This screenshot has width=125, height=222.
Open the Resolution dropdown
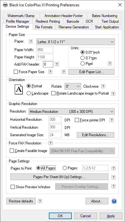pos(71,112)
